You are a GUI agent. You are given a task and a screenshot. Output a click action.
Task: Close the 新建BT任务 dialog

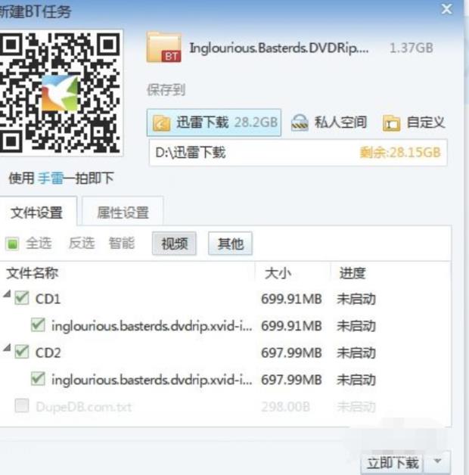446,9
